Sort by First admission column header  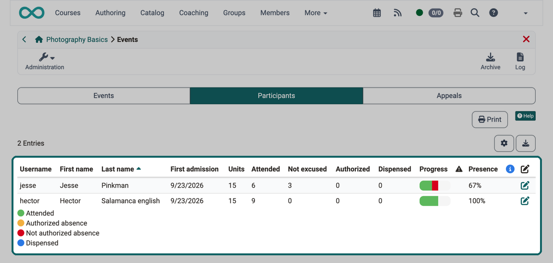(x=194, y=169)
